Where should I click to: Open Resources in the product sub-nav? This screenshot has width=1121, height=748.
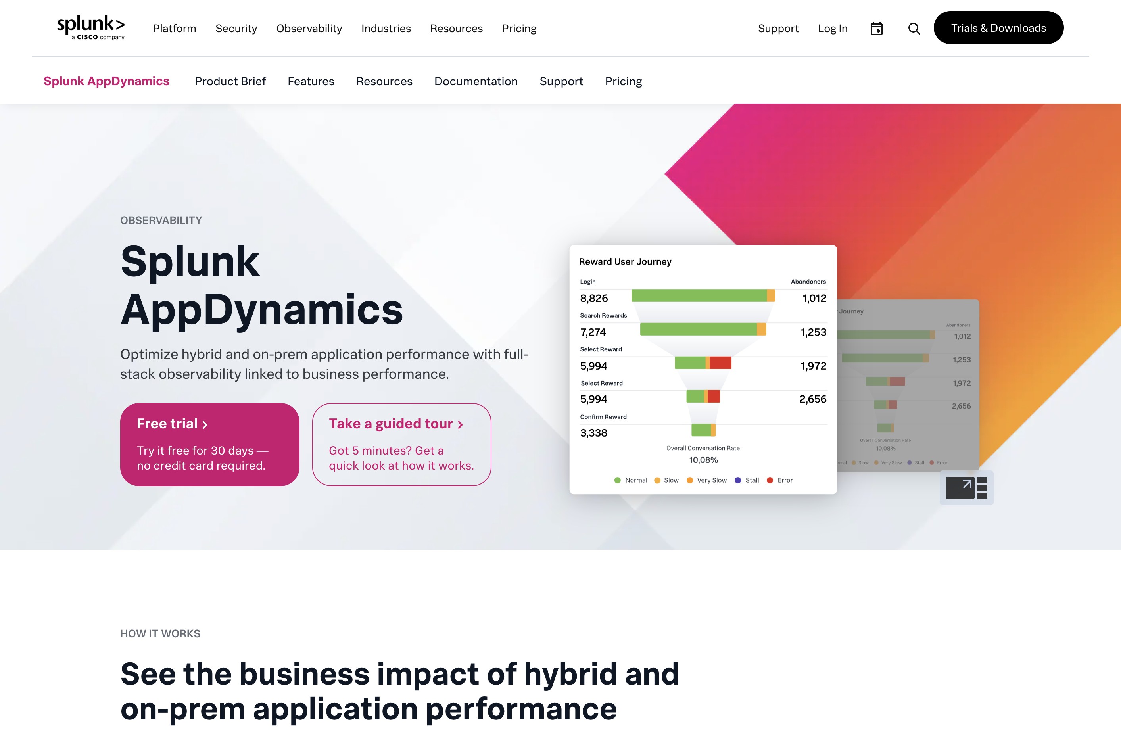pyautogui.click(x=384, y=81)
